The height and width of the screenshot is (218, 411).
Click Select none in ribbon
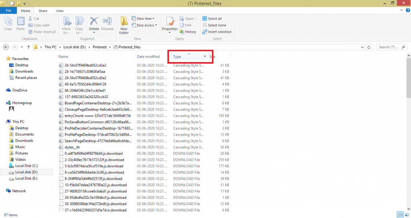214,25
